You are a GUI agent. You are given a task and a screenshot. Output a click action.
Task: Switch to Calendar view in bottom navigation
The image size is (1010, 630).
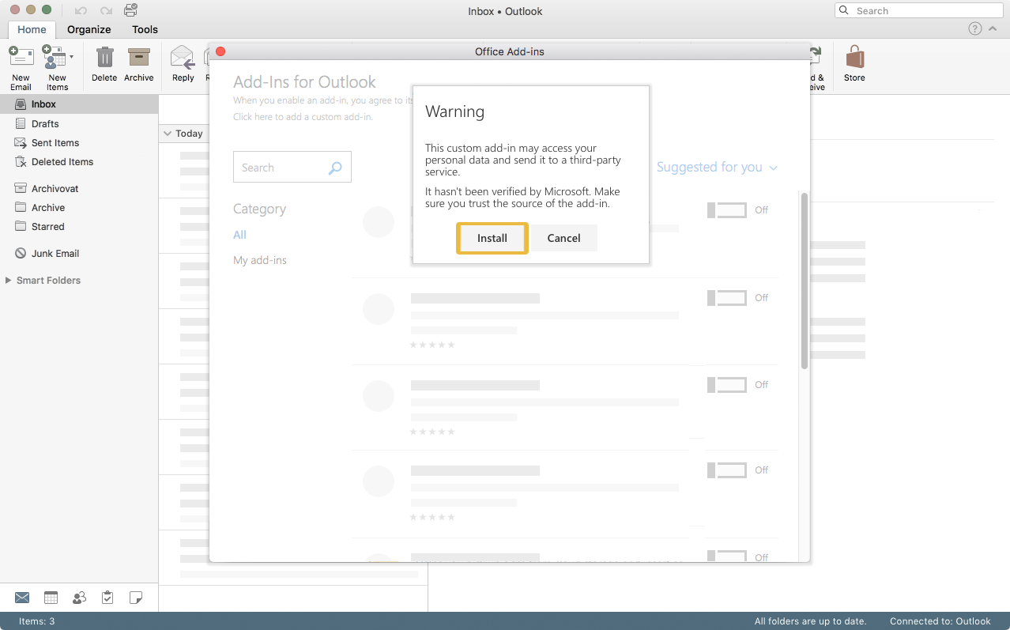click(x=51, y=598)
